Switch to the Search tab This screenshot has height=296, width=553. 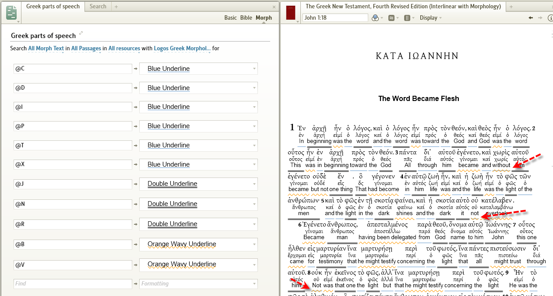point(98,7)
